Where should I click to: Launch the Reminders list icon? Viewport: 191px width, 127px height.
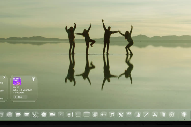(x=78, y=115)
